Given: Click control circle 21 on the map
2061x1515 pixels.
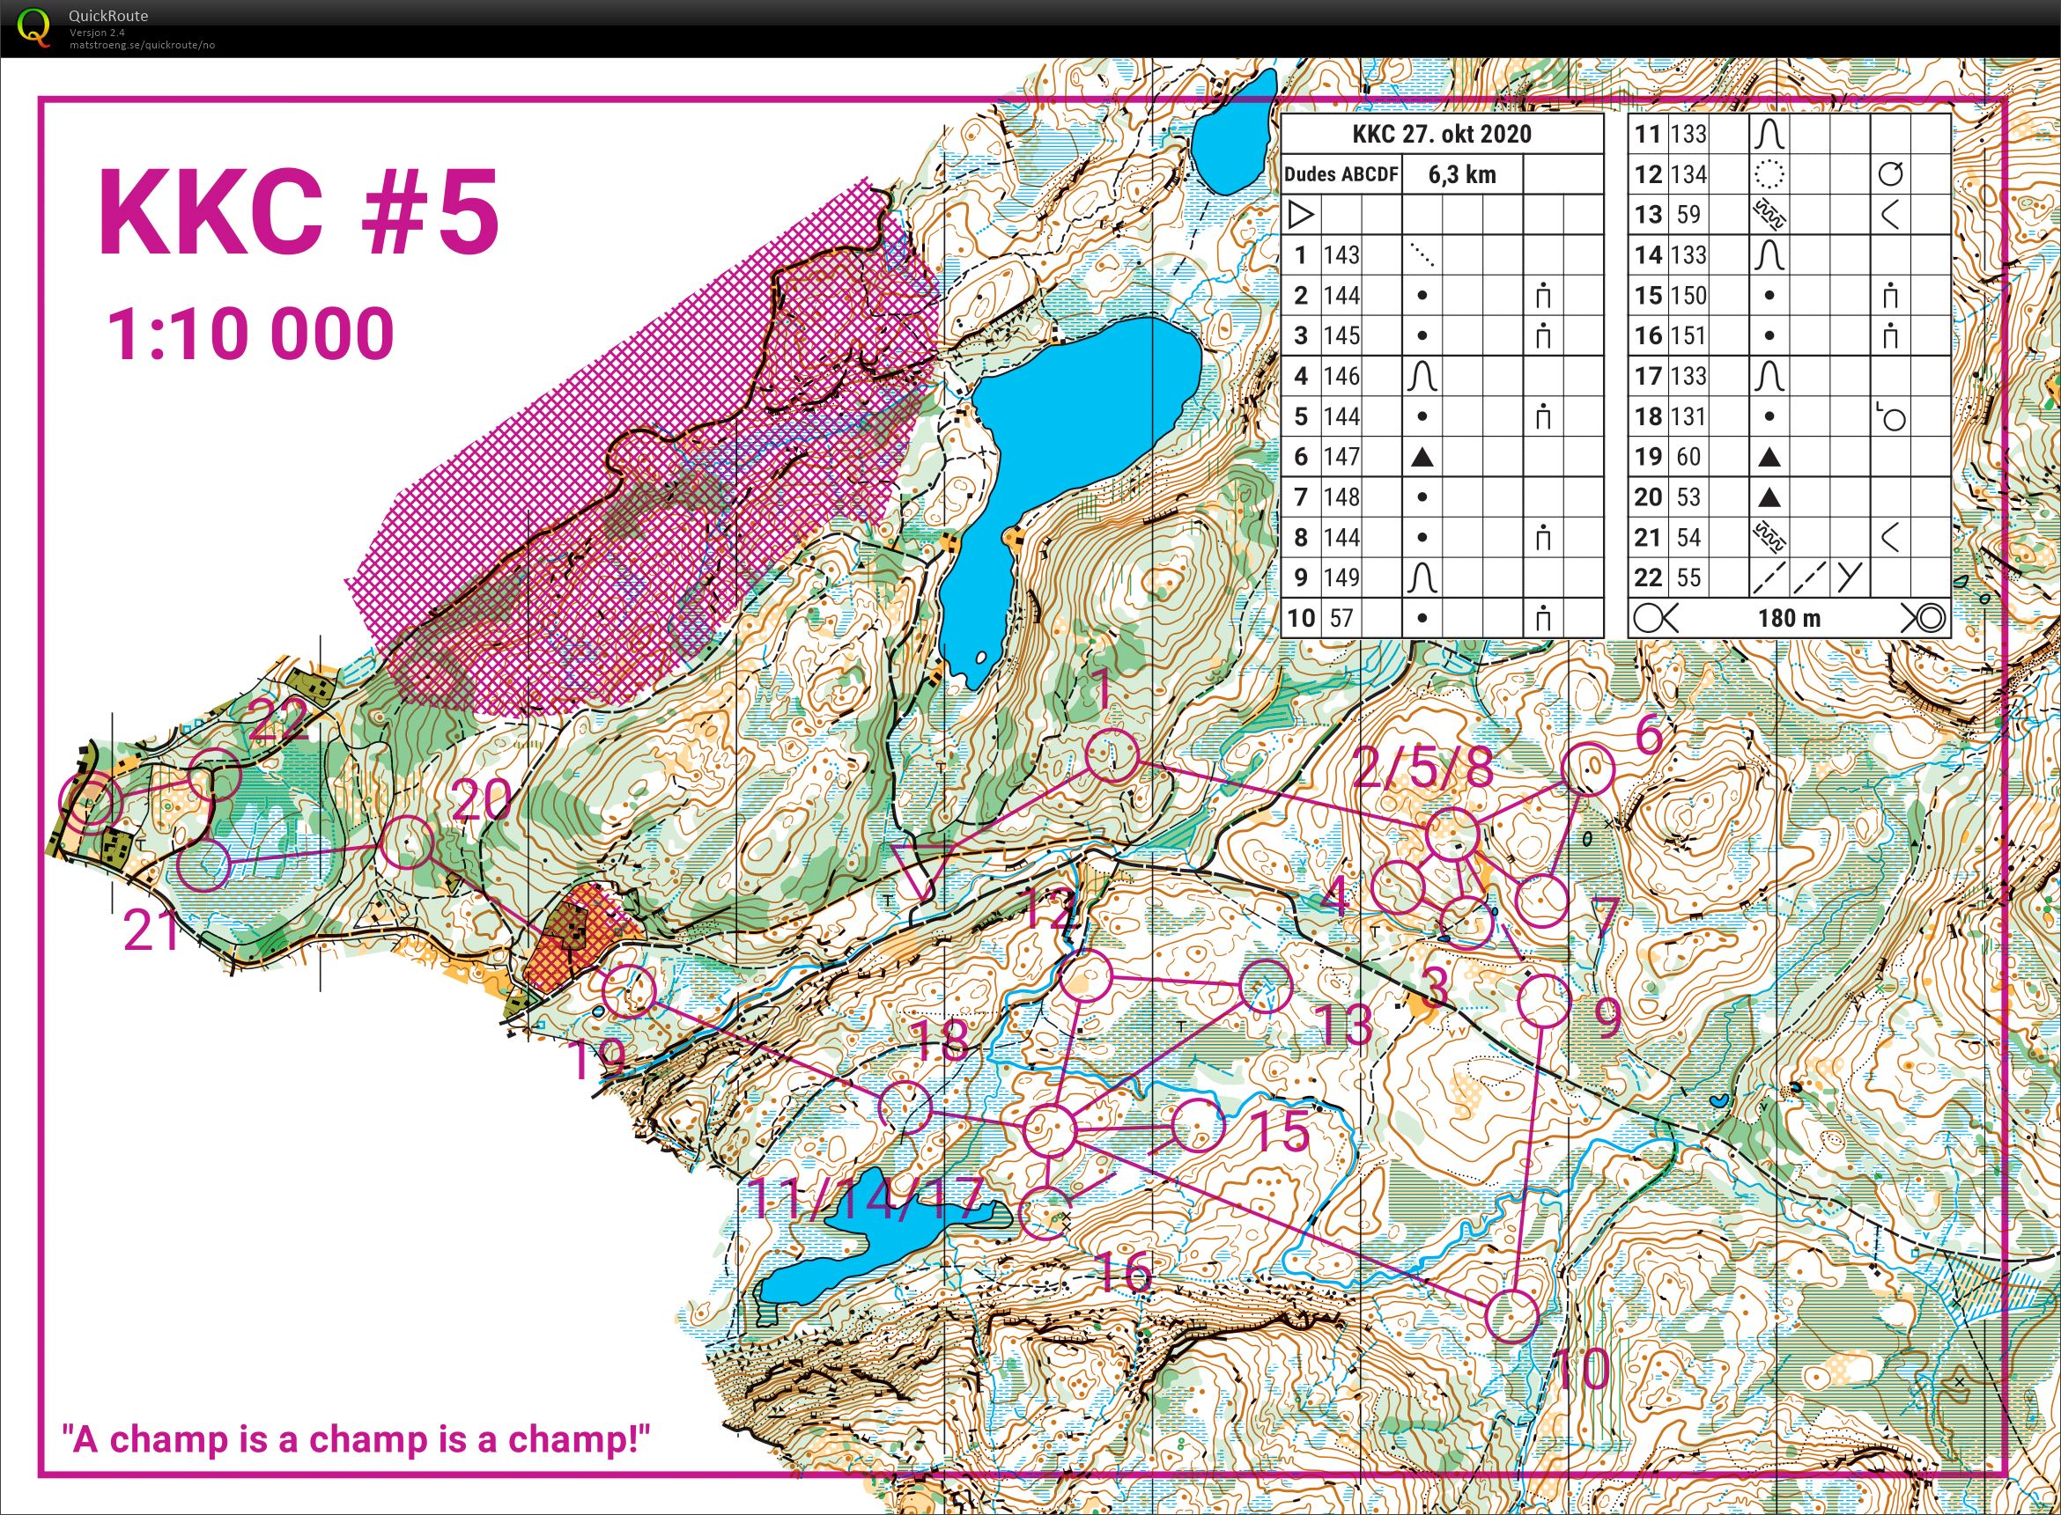Looking at the screenshot, I should [x=203, y=864].
